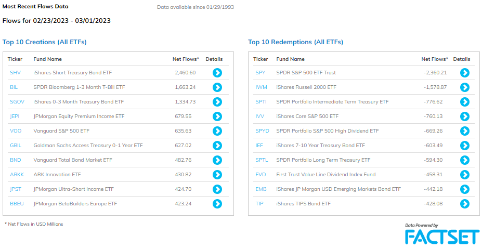Select SPDR S&P 500 ETF Trust name
The height and width of the screenshot is (248, 482).
pyautogui.click(x=306, y=73)
